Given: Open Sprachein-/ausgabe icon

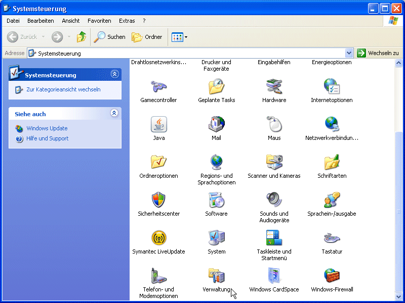Looking at the screenshot, I should pos(332,200).
